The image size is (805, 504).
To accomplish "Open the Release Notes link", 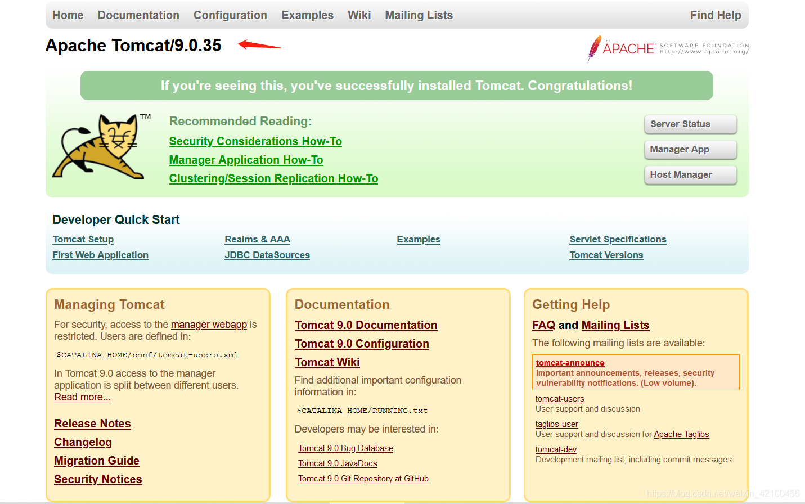I will point(92,424).
